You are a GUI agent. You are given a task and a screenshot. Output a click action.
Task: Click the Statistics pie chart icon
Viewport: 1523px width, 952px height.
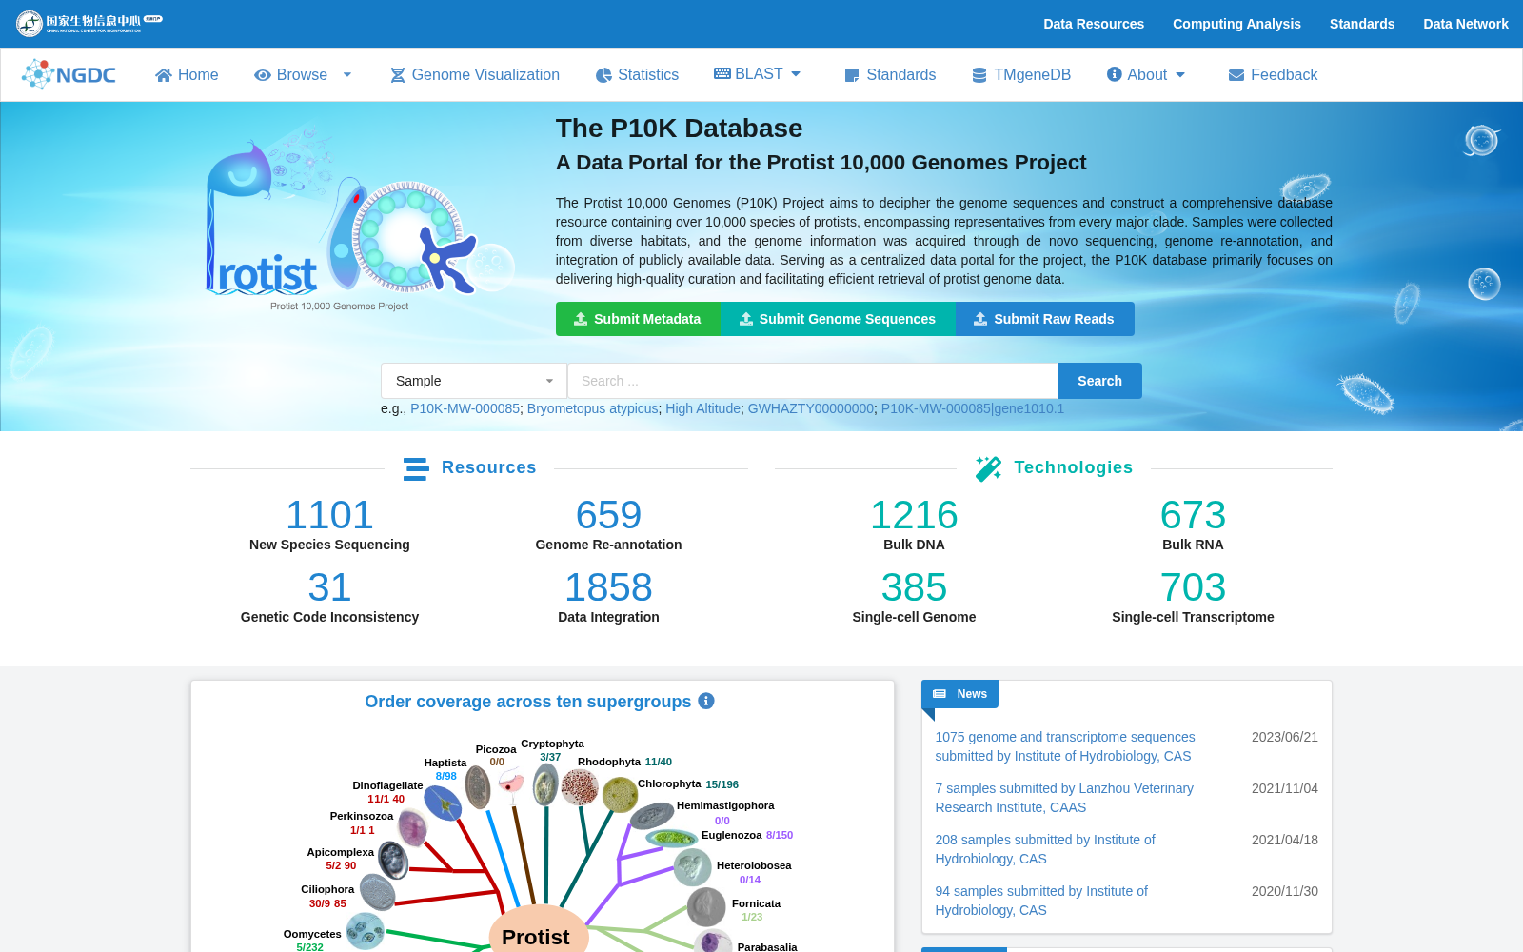click(603, 75)
